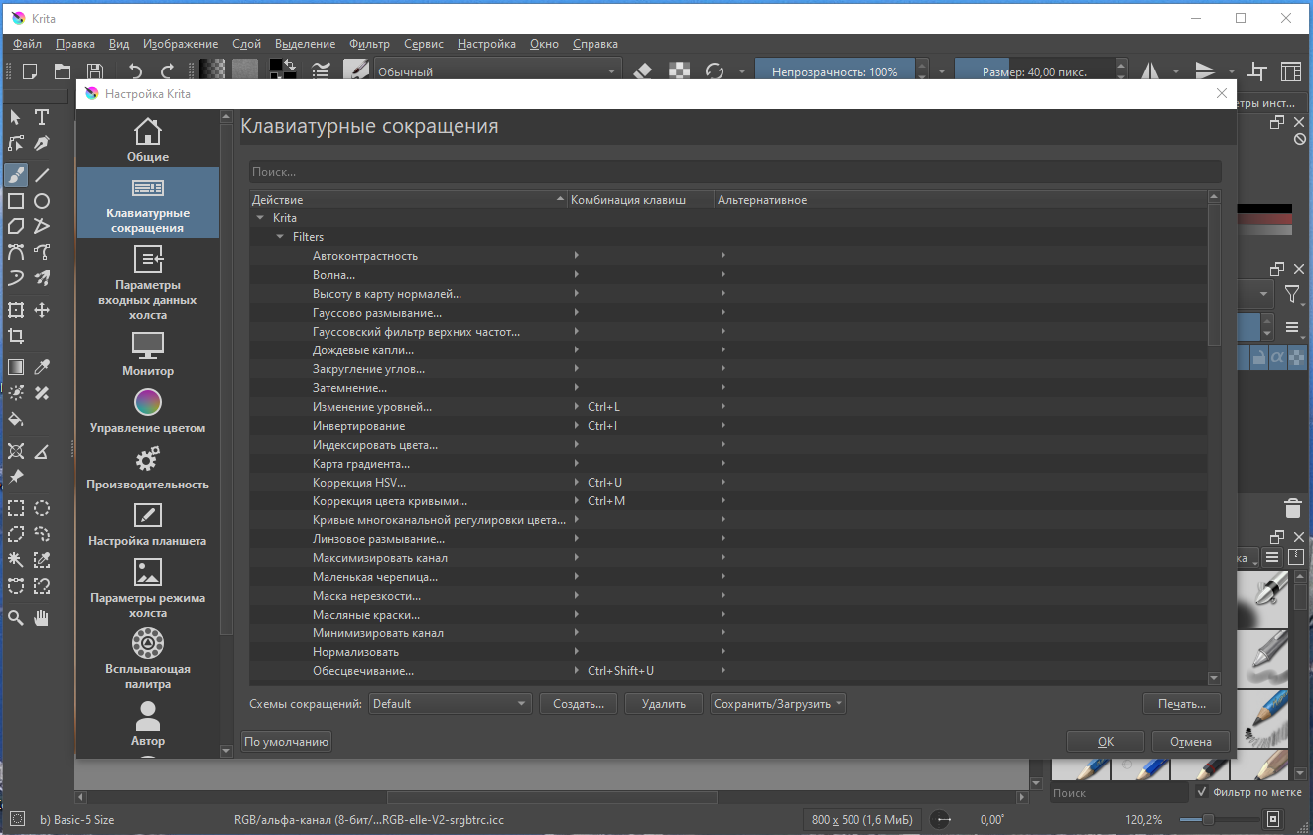Viewport: 1313px width, 835px height.
Task: Confirm settings with the OK button
Action: point(1106,742)
